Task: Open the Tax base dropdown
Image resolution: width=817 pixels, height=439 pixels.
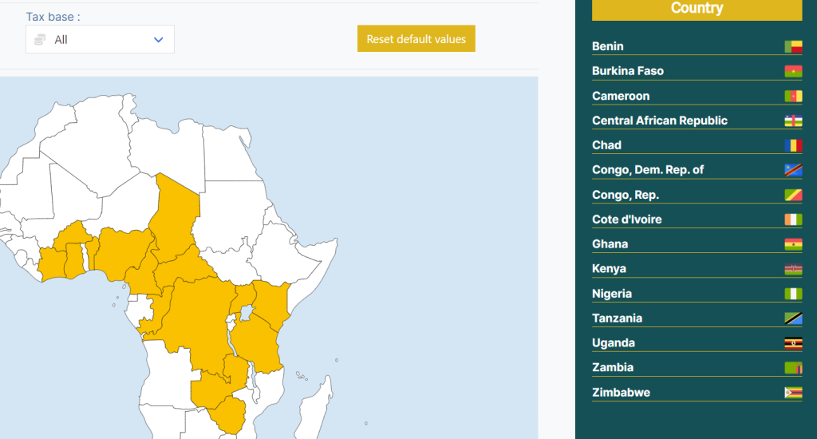Action: (100, 39)
